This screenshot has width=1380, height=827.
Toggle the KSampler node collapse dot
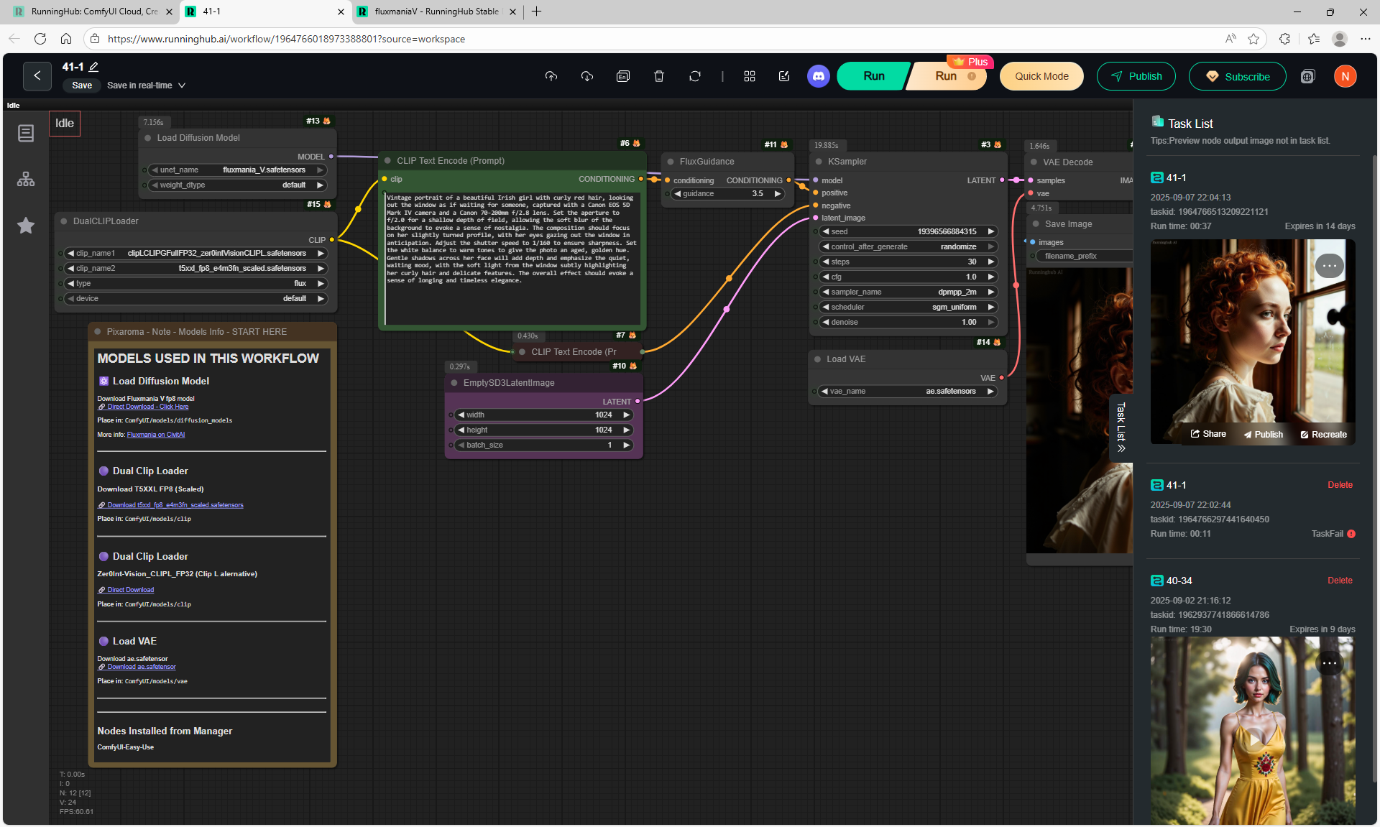point(818,162)
